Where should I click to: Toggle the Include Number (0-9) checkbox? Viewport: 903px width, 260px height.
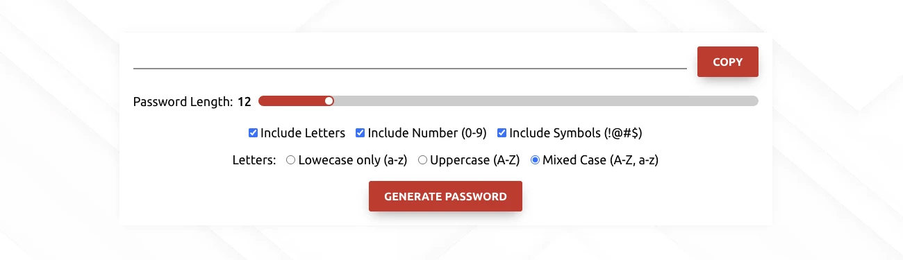361,132
